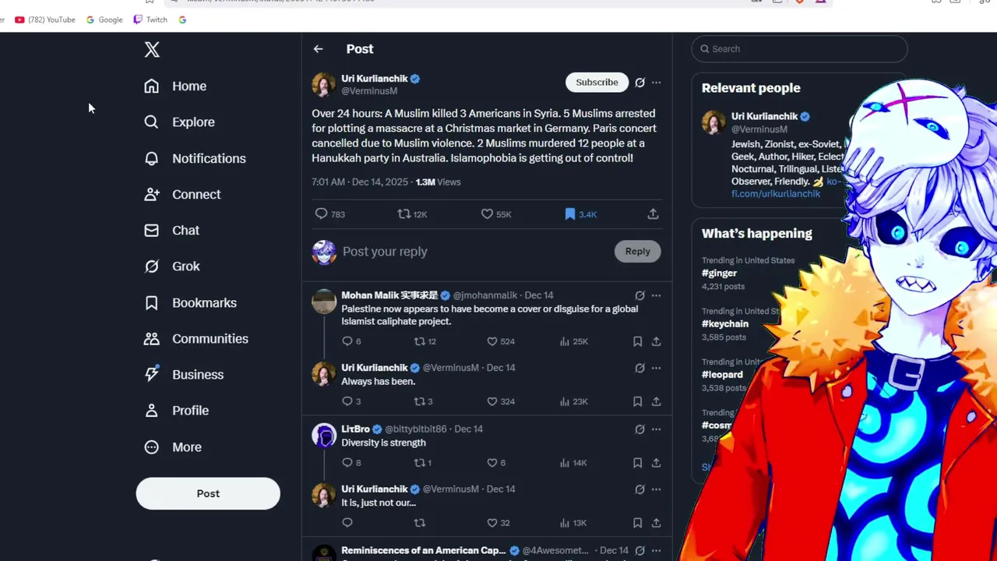This screenshot has width=997, height=561.
Task: Open YouTube bookmark in browser bar
Action: (x=45, y=19)
